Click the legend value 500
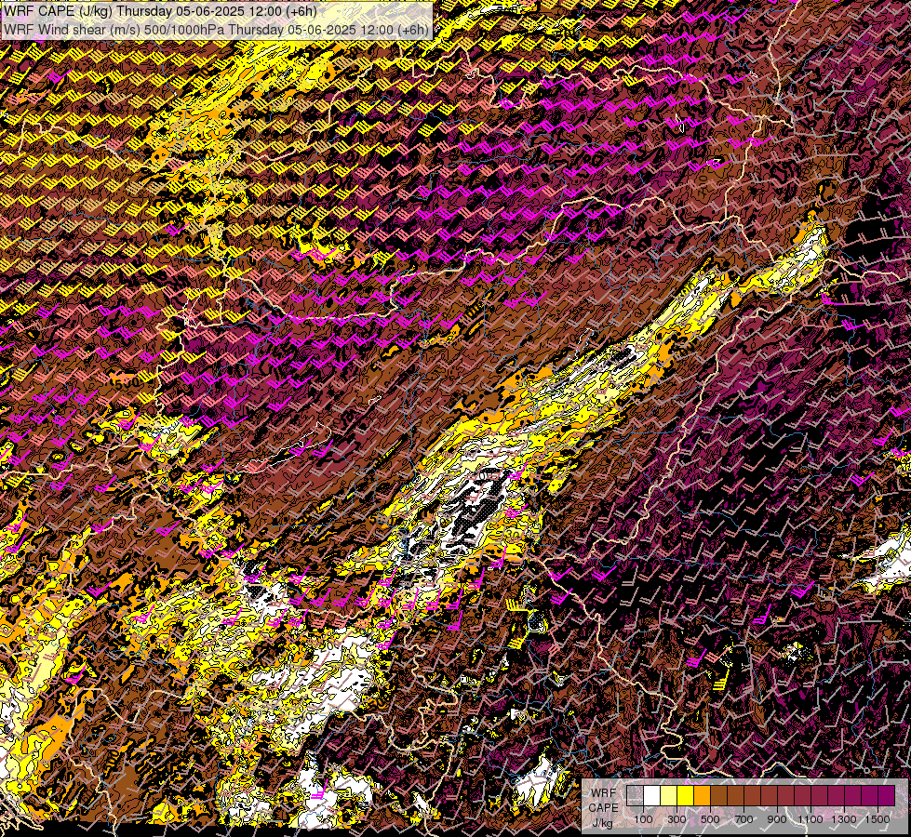This screenshot has height=837, width=911. pyautogui.click(x=710, y=819)
